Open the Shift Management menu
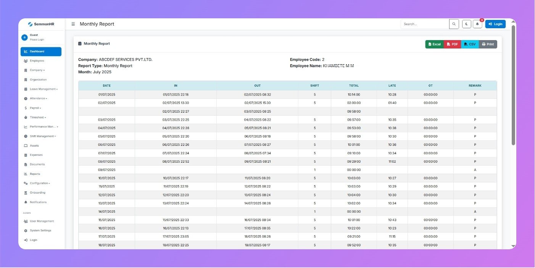 pos(42,136)
